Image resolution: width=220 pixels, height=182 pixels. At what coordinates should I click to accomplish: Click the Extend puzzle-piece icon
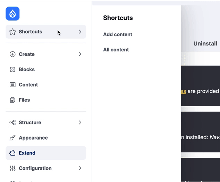[x=12, y=153]
